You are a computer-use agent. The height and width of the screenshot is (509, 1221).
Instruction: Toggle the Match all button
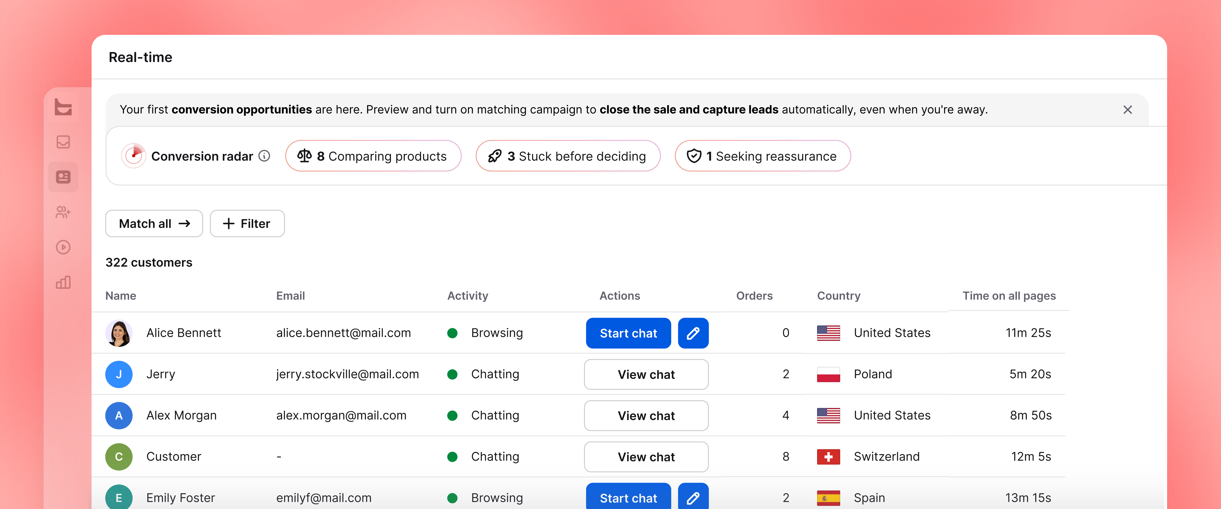(154, 224)
